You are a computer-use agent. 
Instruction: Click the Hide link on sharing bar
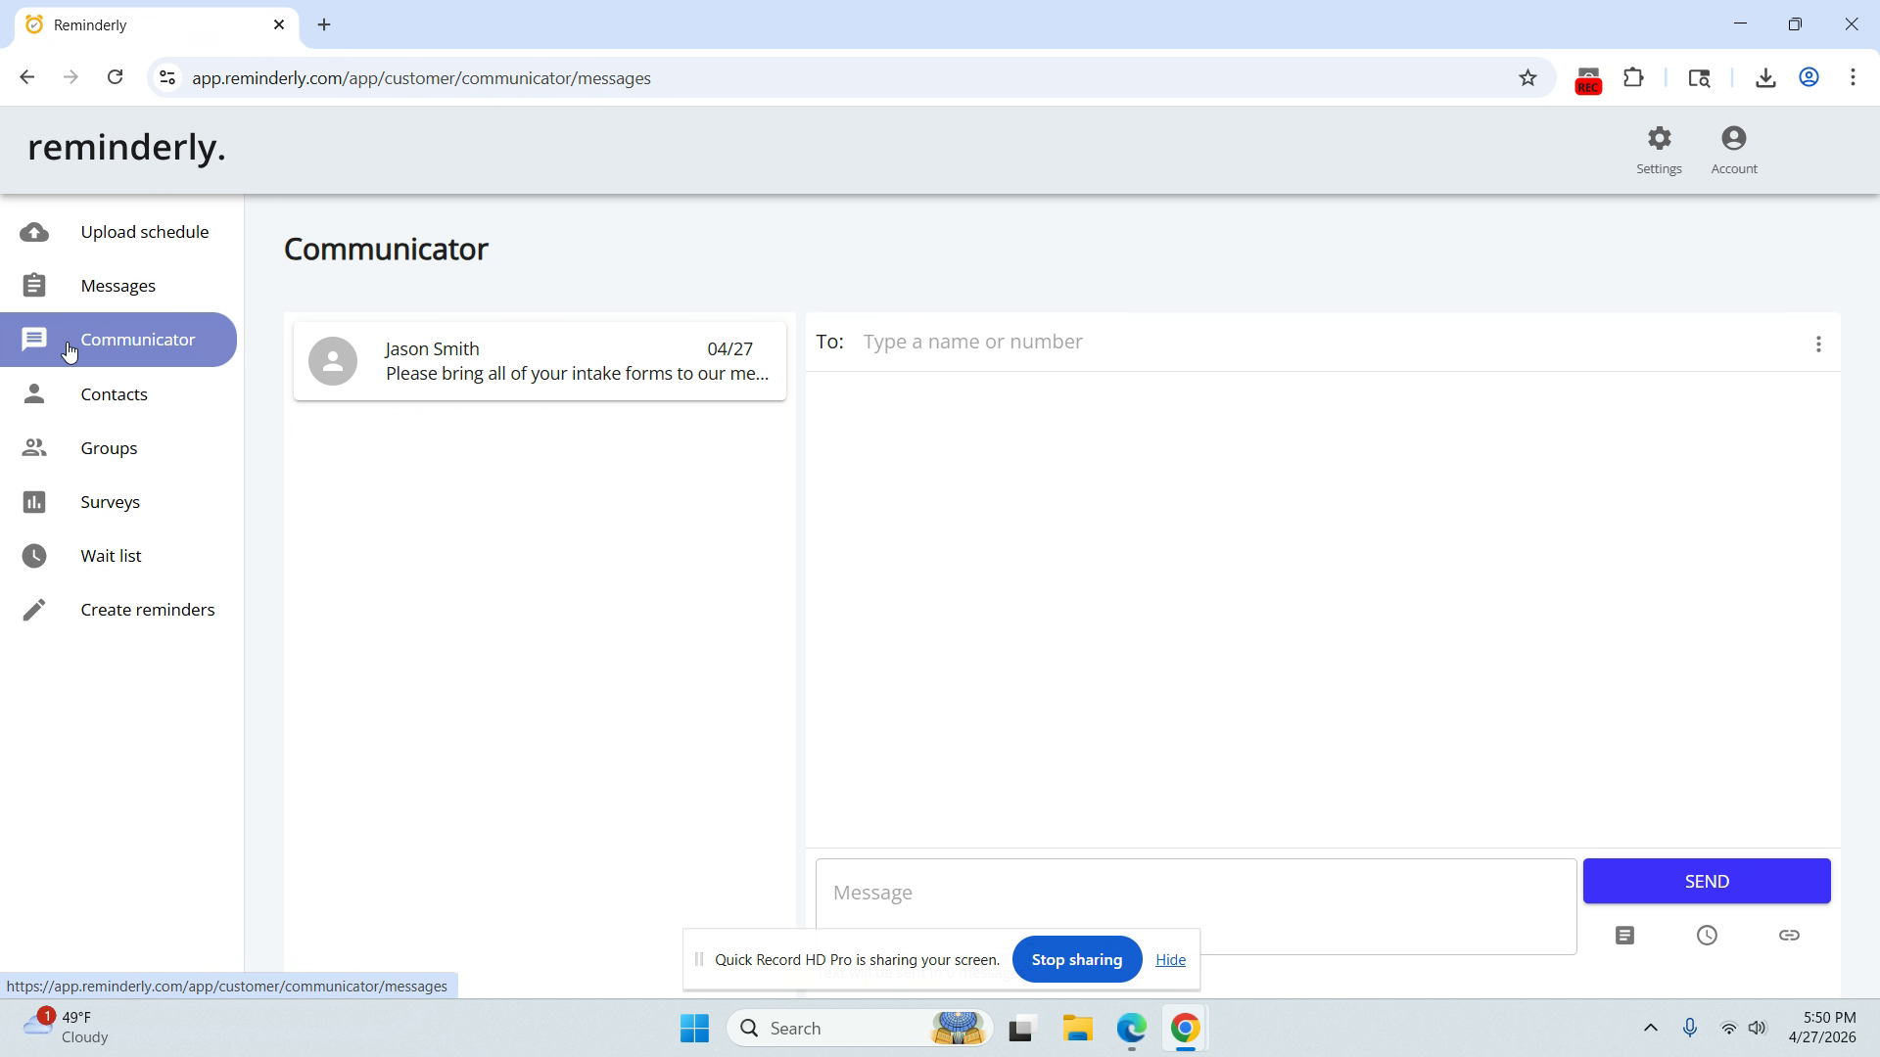[1170, 960]
